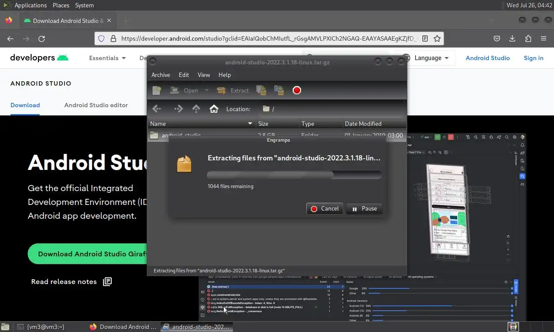554x332 pixels.
Task: Click the '1044 files remaining' text
Action: 230,186
